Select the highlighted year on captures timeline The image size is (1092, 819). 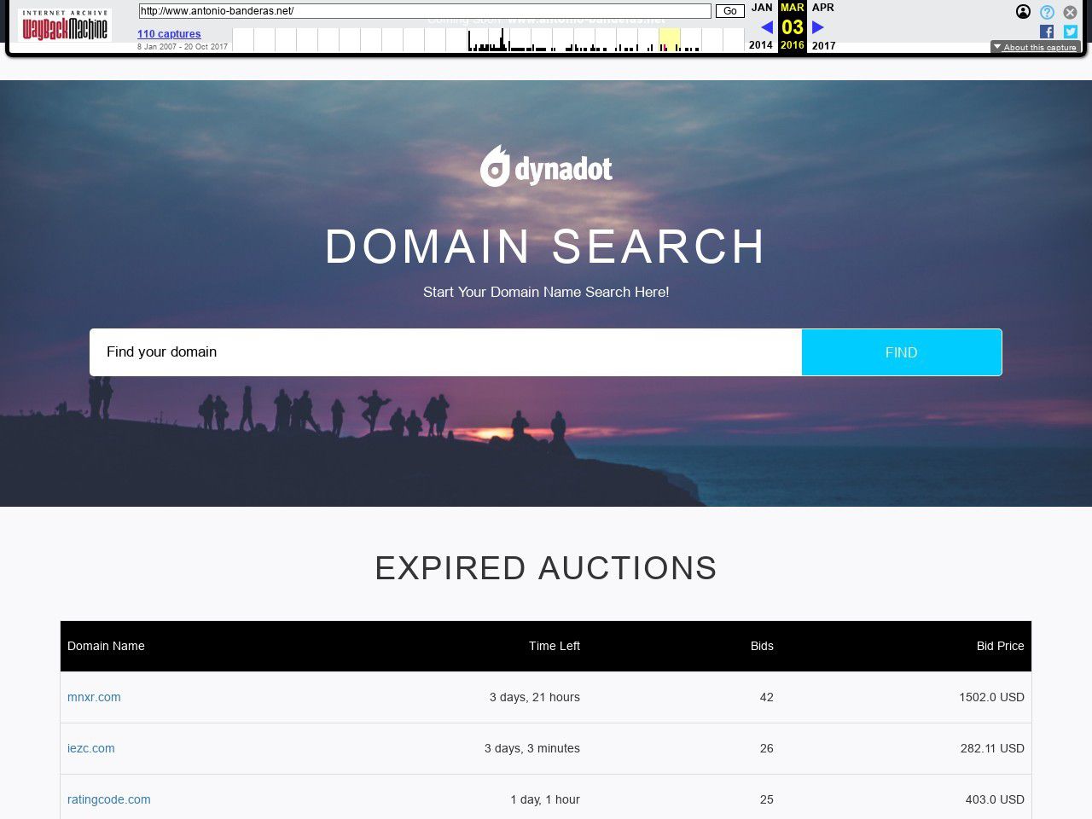669,40
